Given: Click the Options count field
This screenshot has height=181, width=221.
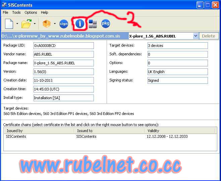Looking at the screenshot, I should (x=178, y=63).
